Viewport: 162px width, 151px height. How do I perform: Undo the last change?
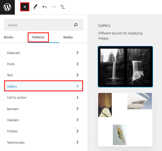coord(44,7)
